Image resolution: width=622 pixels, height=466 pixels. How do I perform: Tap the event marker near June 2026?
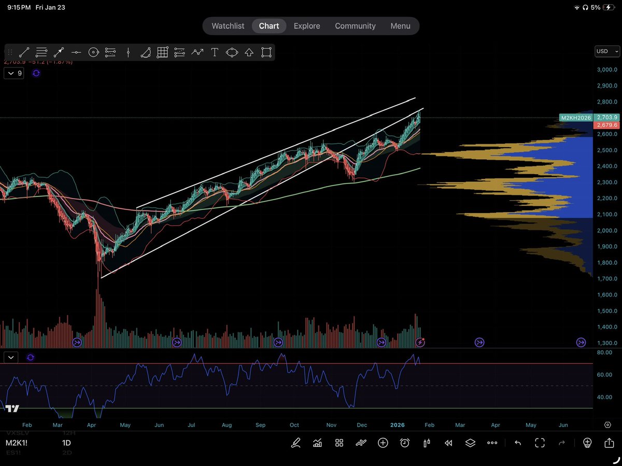pos(581,342)
